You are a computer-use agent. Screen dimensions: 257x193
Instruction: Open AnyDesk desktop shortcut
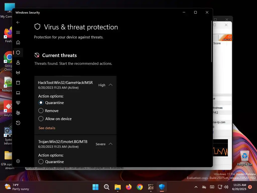[x=8, y=109]
